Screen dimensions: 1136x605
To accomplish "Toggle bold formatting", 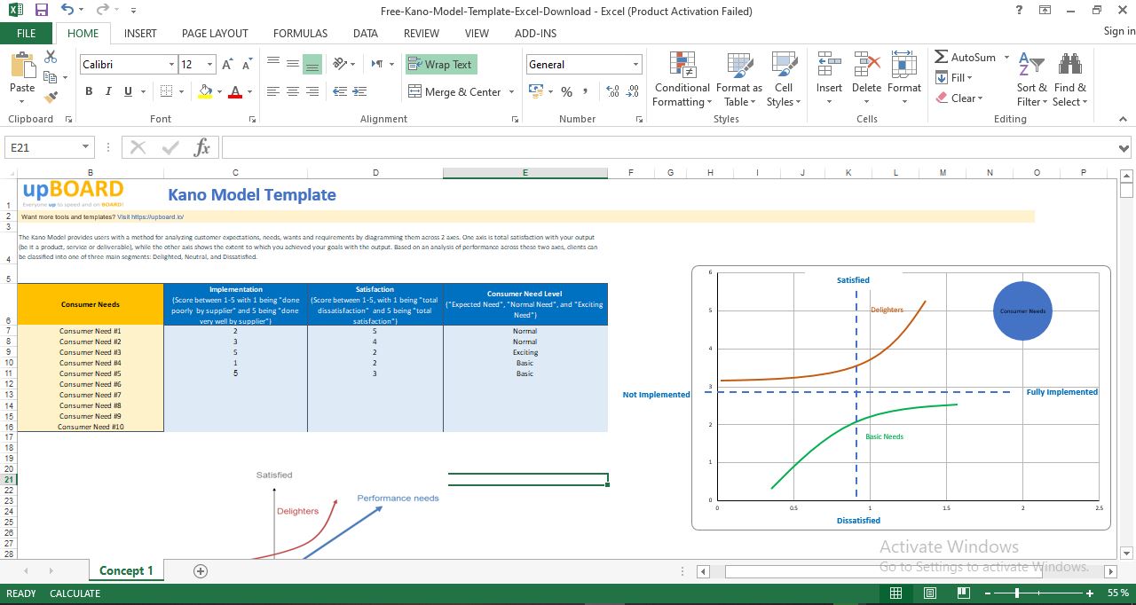I will pyautogui.click(x=88, y=91).
